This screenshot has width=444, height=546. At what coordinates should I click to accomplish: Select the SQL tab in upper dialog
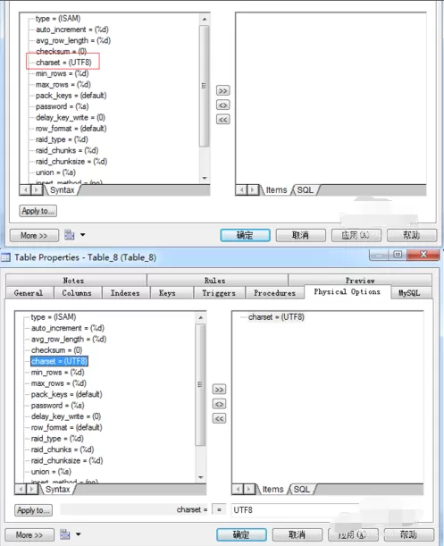click(x=305, y=190)
